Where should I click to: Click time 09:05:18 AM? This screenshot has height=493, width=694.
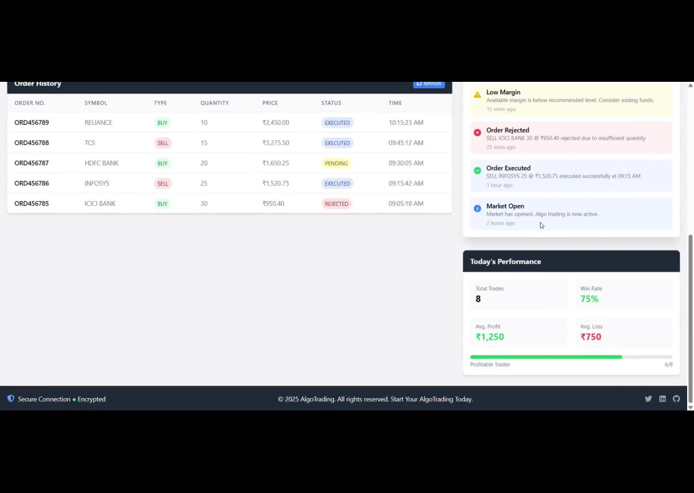click(406, 204)
